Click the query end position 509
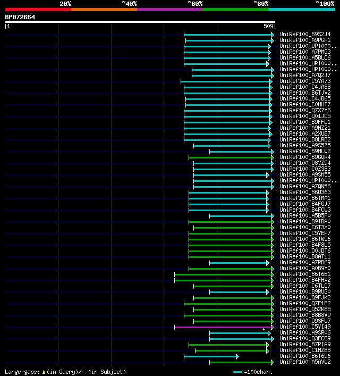The width and height of the screenshot is (340, 376). 268,26
